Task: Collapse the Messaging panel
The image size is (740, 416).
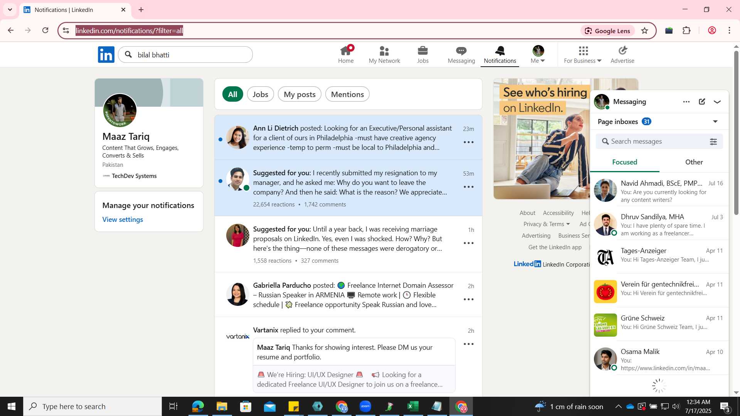Action: point(717,102)
